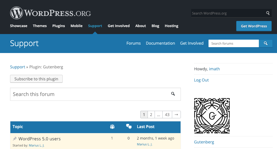
Task: Open the Plugins menu item
Action: click(x=59, y=26)
